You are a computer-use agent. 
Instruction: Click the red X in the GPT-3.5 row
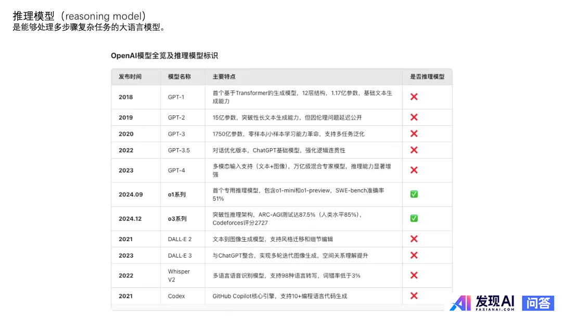[414, 150]
